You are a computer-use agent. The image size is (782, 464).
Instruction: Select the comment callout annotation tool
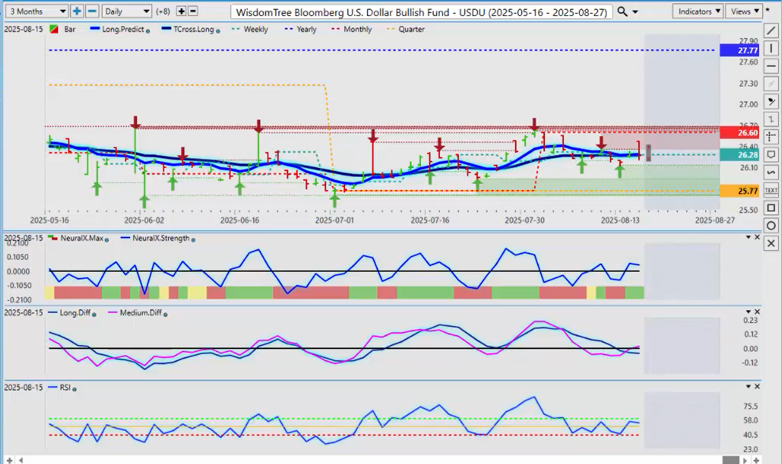point(772,154)
